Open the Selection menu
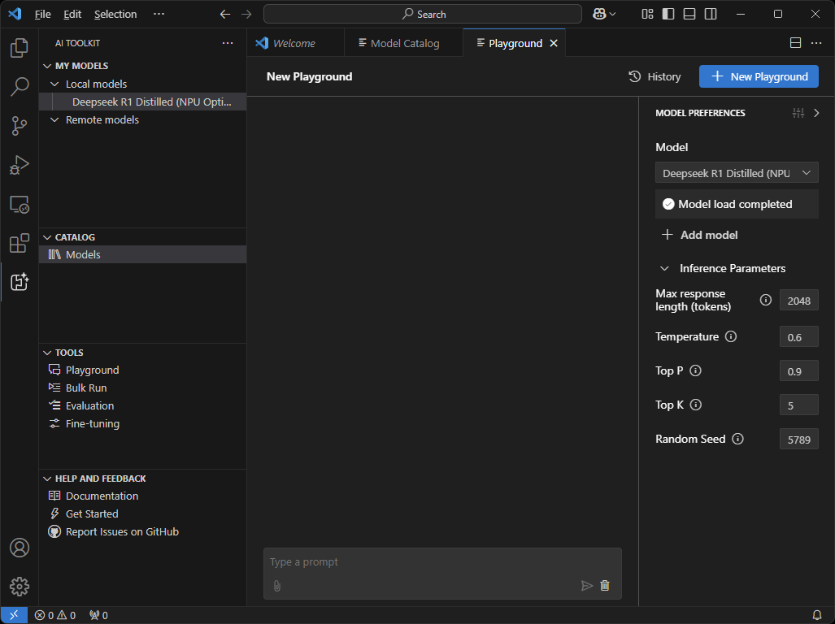 click(115, 14)
